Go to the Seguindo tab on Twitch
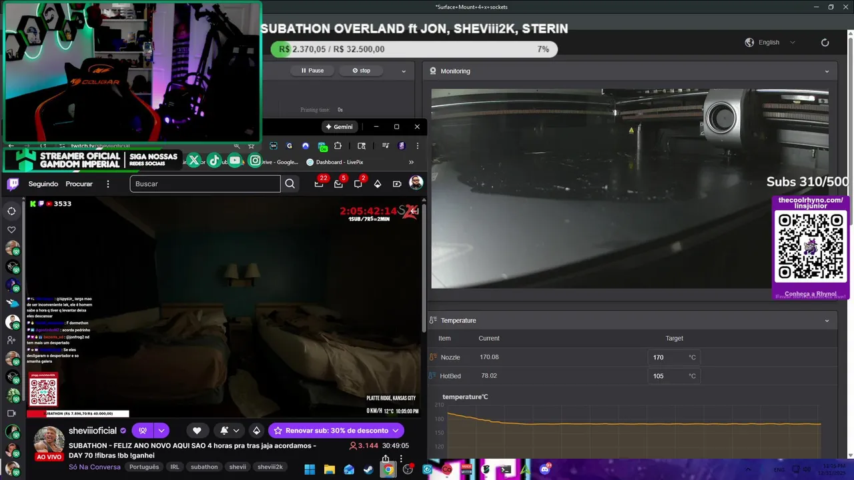 point(43,184)
